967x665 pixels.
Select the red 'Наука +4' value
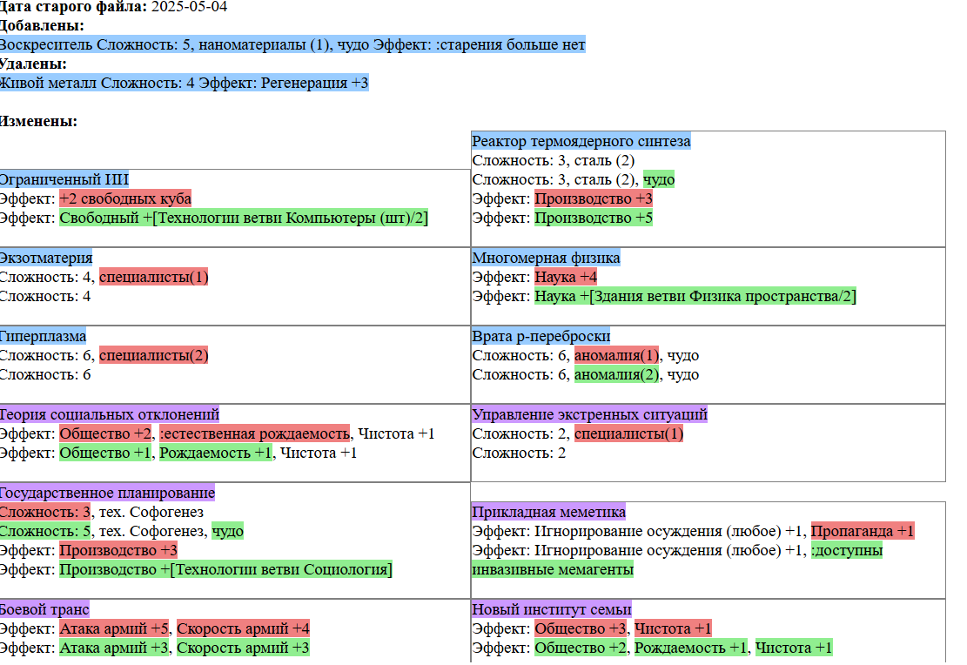(566, 277)
